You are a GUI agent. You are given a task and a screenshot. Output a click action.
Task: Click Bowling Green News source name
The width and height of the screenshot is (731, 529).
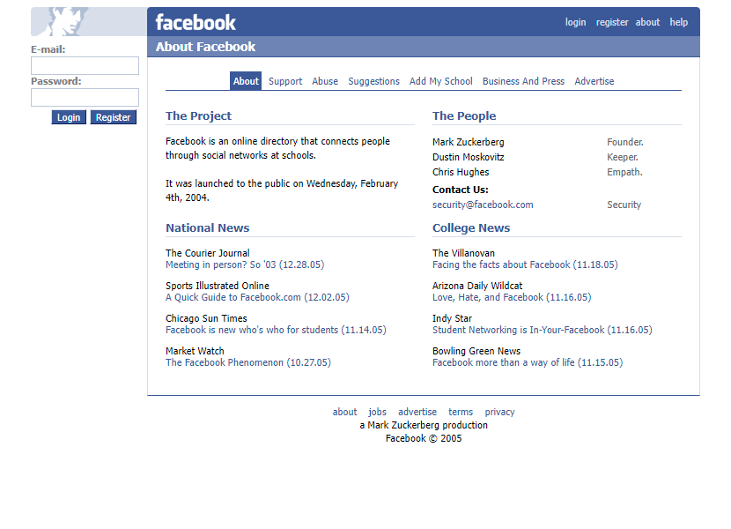point(476,351)
